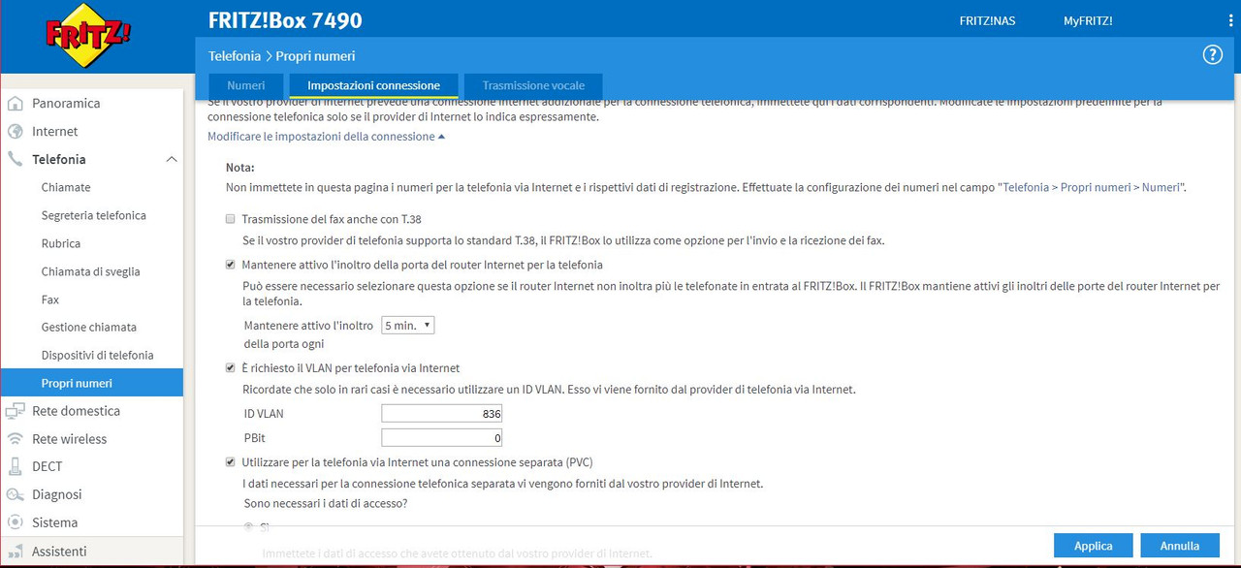Screen dimensions: 1241x568
Task: Click the Sistema gear icon
Action: click(15, 522)
